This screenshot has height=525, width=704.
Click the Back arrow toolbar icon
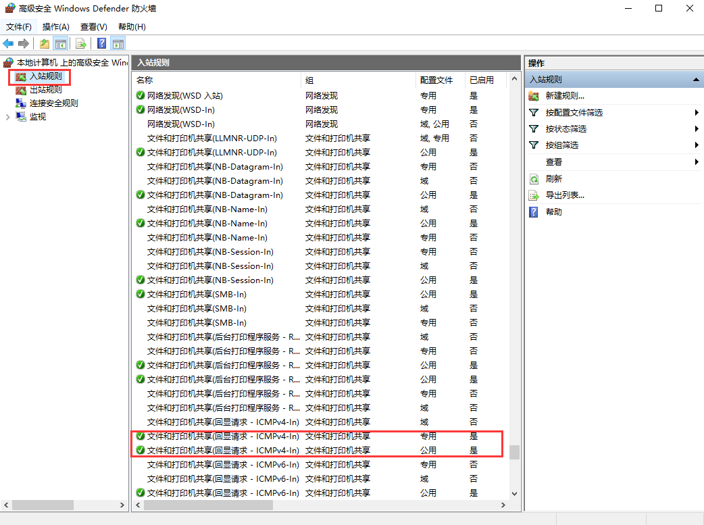(x=8, y=43)
